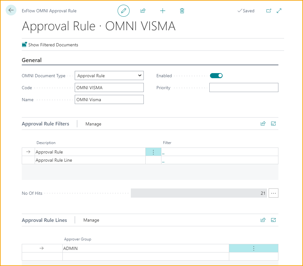This screenshot has height=266, width=303.
Task: Share the page using the top share icon
Action: (x=143, y=10)
